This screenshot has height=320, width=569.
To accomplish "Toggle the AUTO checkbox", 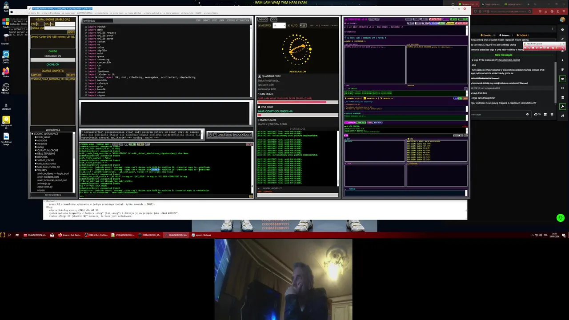I will point(289,25).
